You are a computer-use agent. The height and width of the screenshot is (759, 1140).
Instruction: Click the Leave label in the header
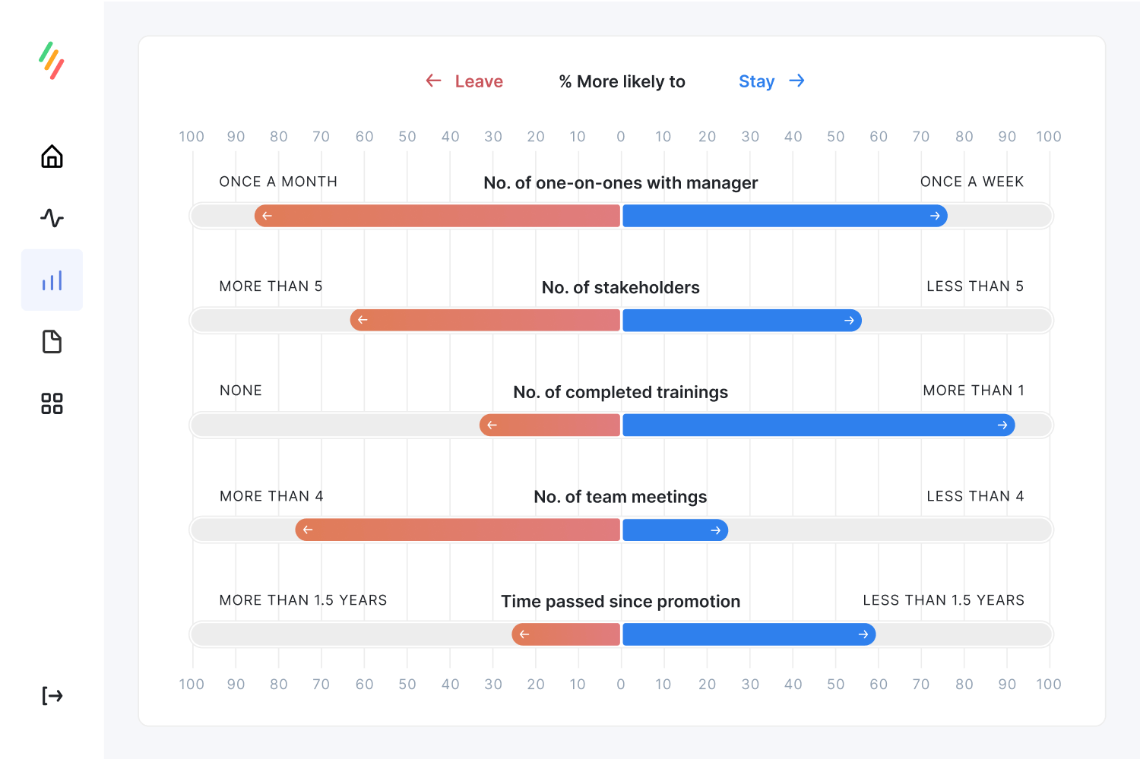pos(478,81)
